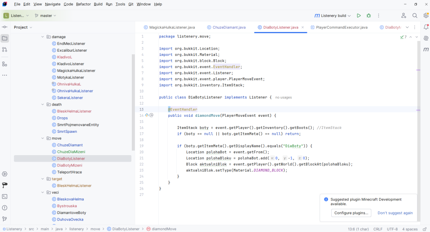Collapse the move folder

[x=42, y=138]
